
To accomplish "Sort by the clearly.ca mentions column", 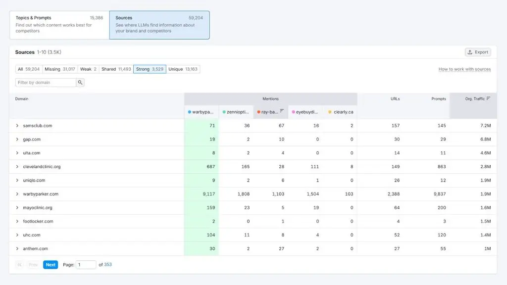I will tap(340, 112).
